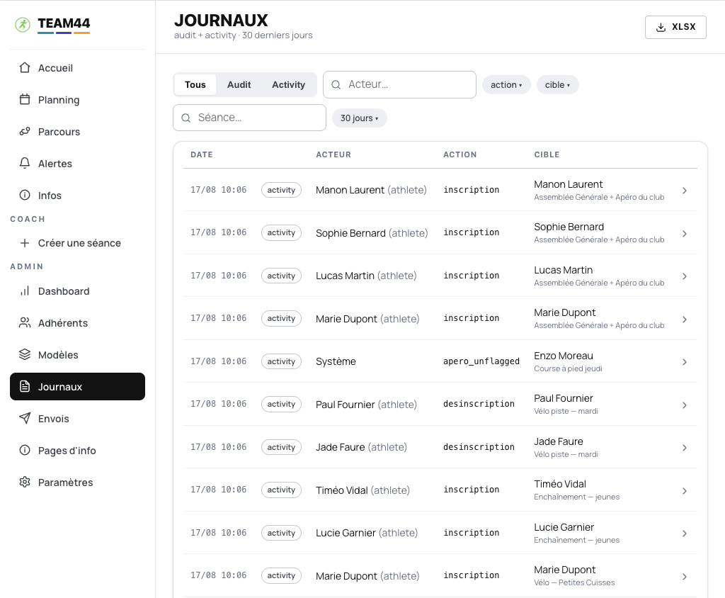Click the download icon on XLSX button
This screenshot has width=725, height=598.
tap(661, 28)
